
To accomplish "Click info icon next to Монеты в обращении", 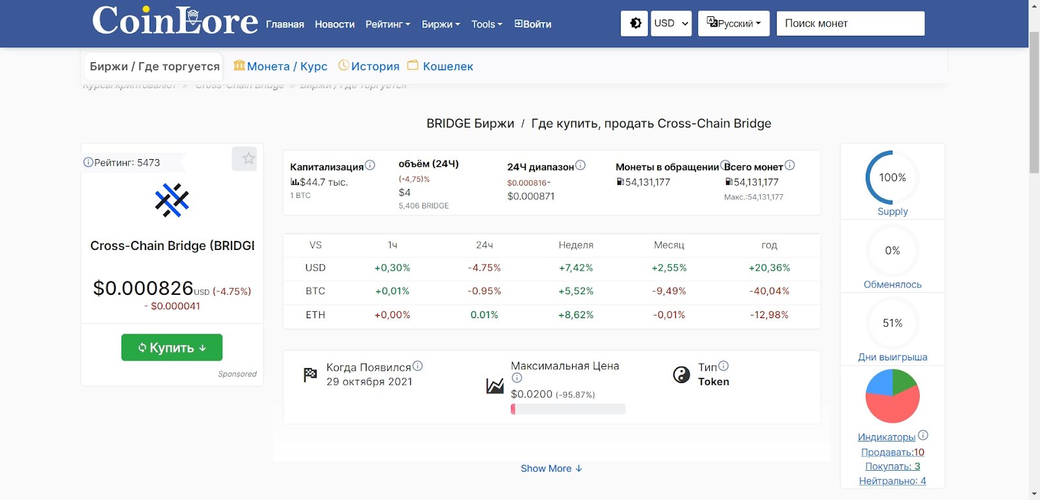I will (725, 165).
